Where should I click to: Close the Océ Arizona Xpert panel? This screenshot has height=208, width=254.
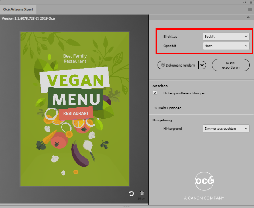(251, 2)
